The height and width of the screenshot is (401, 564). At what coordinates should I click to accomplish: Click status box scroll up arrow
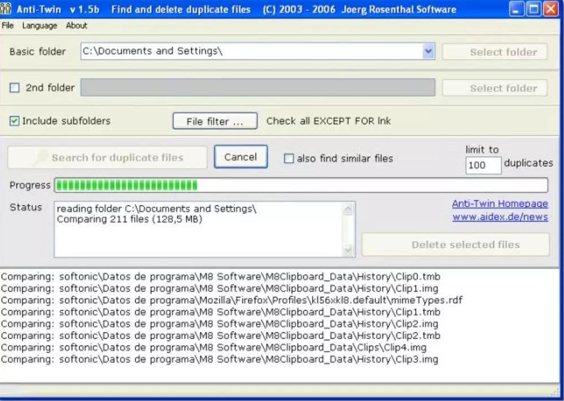348,209
